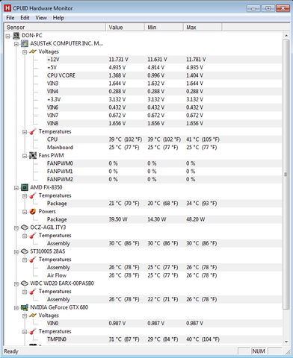Click the Temperatures icon under WDC WD20EARX

(33, 292)
